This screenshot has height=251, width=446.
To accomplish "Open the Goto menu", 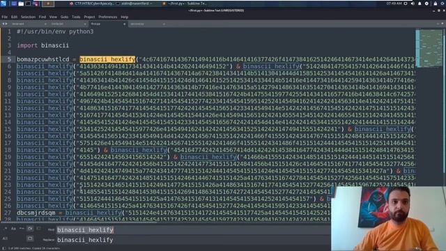I will [x=64, y=17].
